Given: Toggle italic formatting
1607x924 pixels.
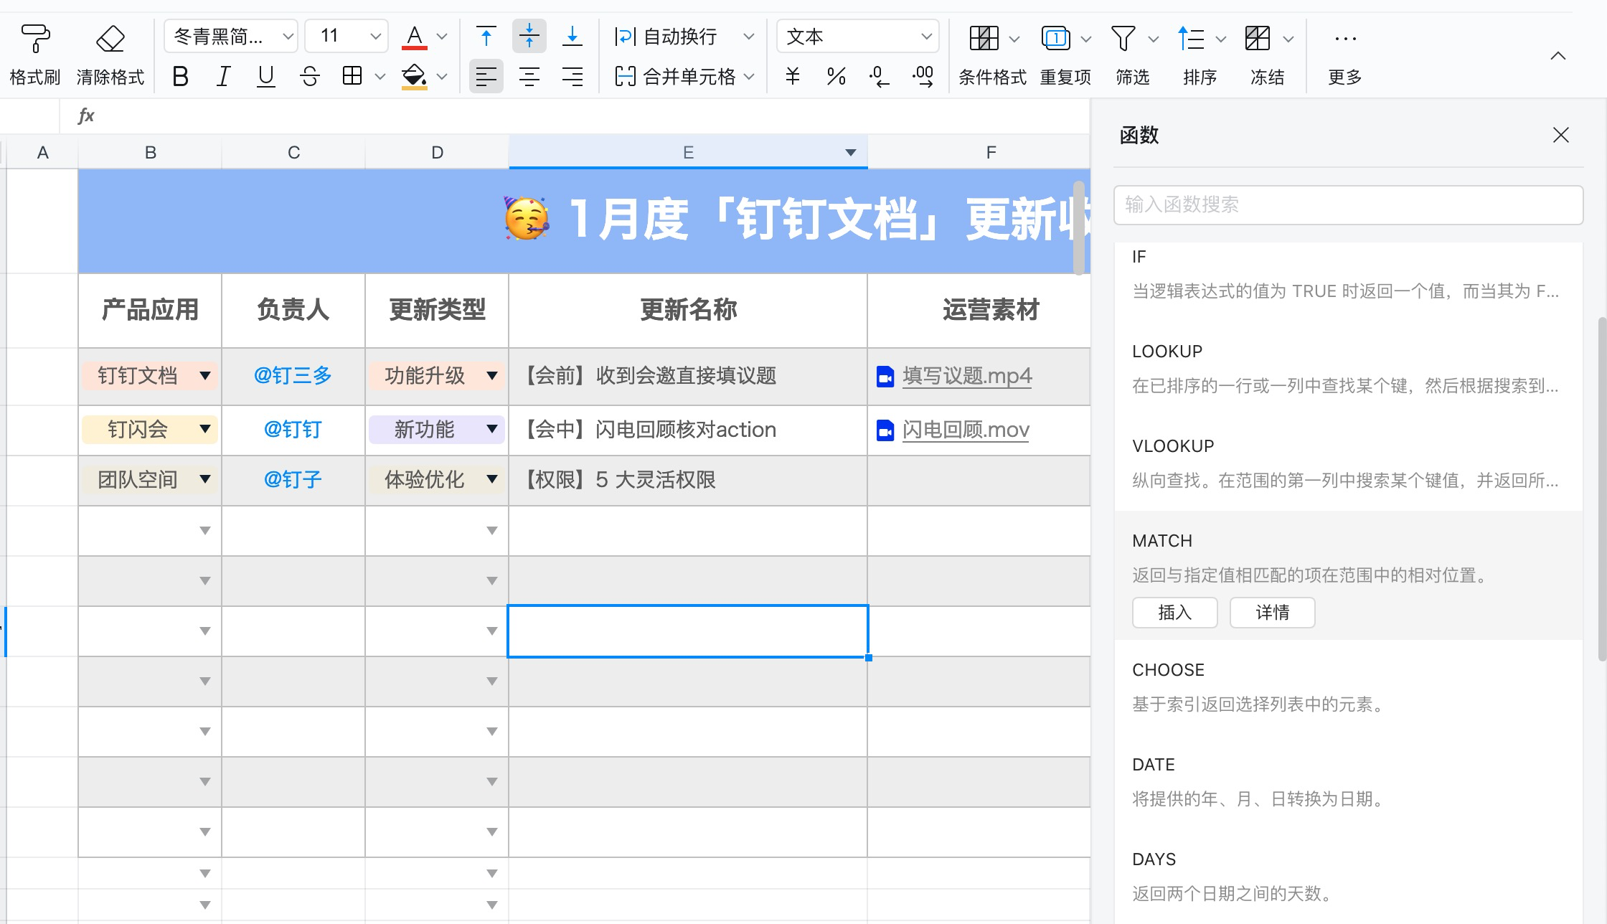Looking at the screenshot, I should click(223, 76).
